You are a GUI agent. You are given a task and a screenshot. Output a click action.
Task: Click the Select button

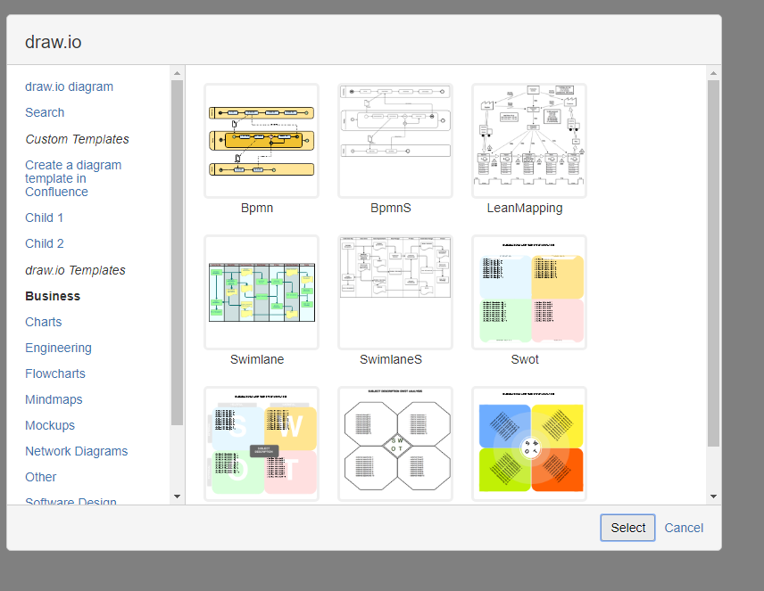pos(627,528)
